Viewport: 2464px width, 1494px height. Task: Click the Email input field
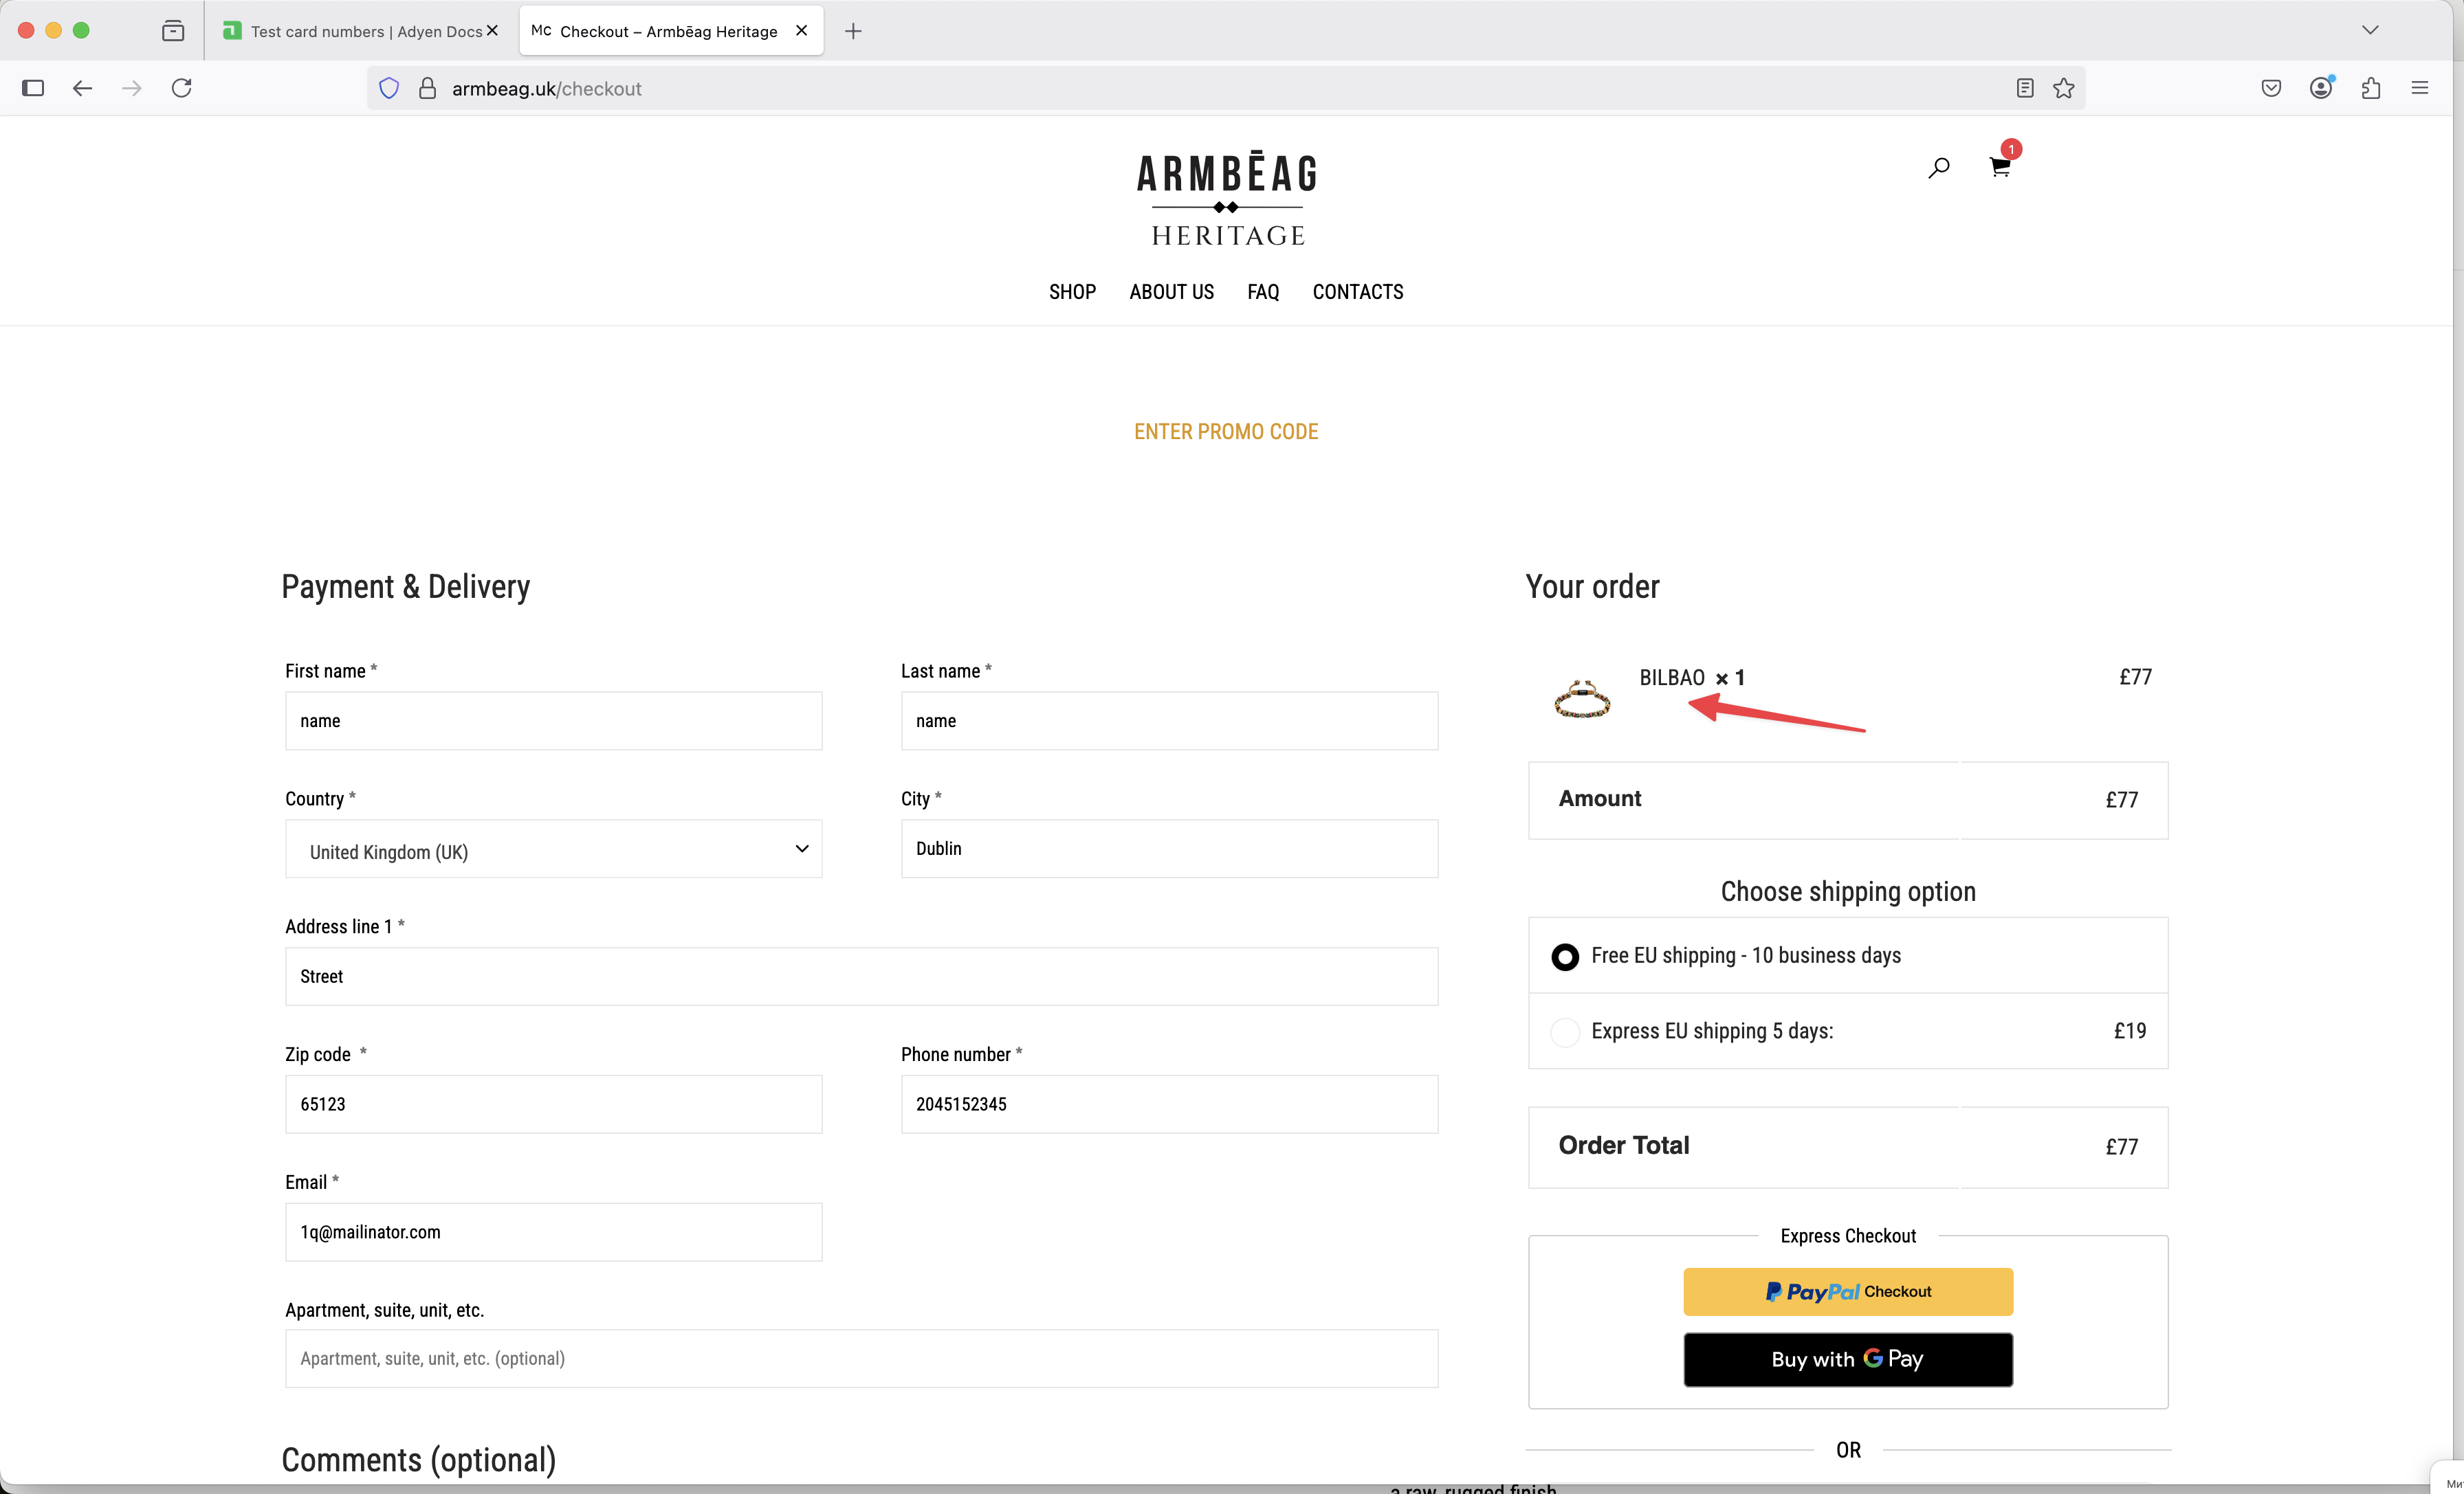[x=553, y=1232]
